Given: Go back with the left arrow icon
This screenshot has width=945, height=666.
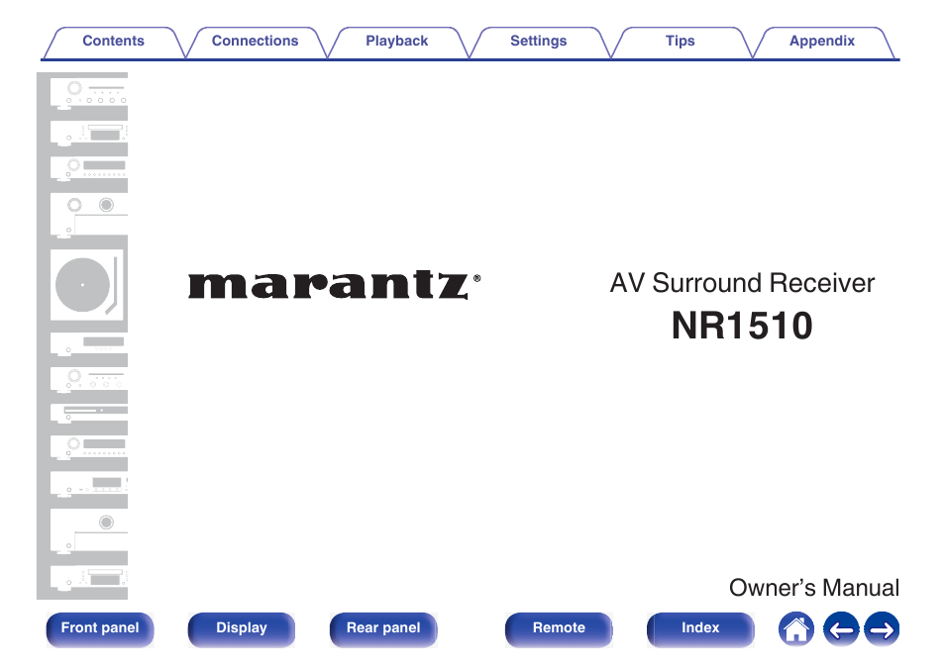Looking at the screenshot, I should click(x=841, y=629).
